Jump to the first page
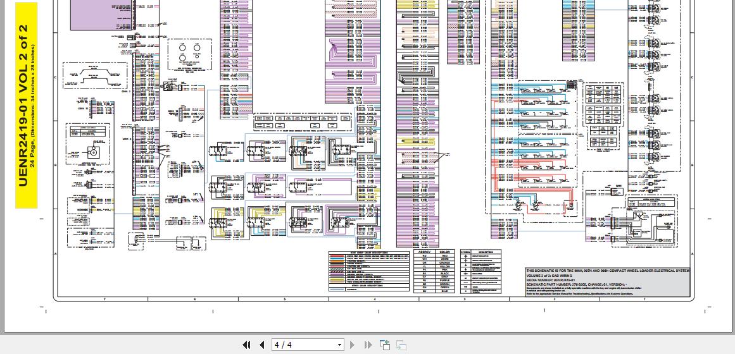The width and height of the screenshot is (735, 354). 246,345
